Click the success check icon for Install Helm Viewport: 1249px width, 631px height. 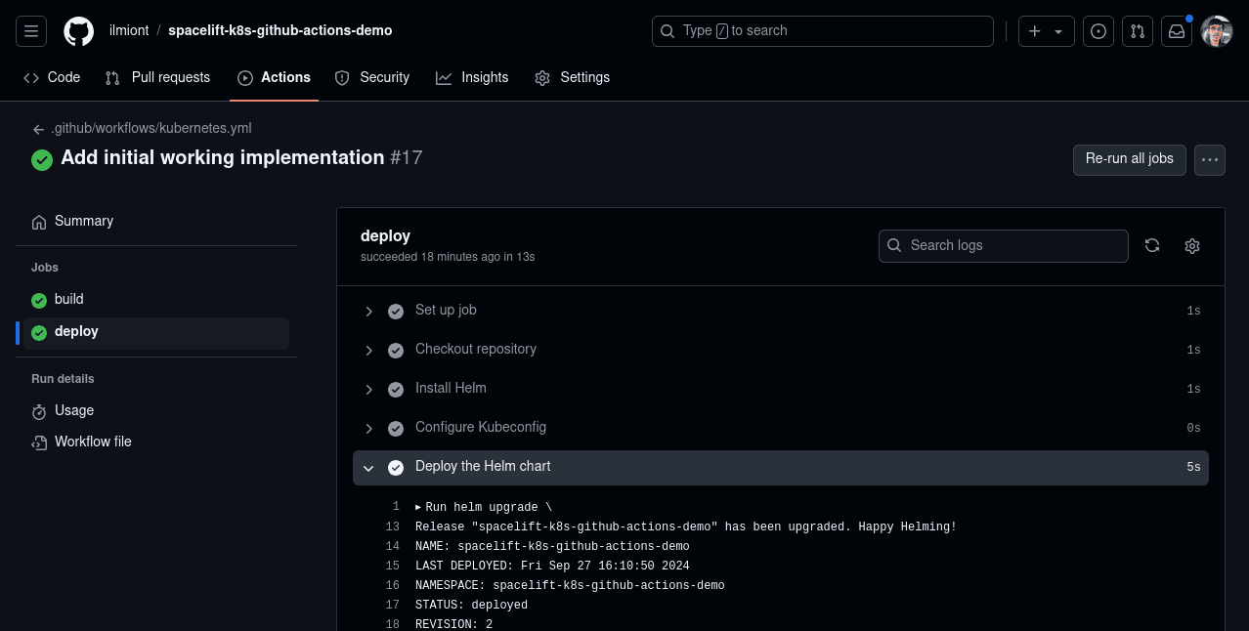point(396,389)
